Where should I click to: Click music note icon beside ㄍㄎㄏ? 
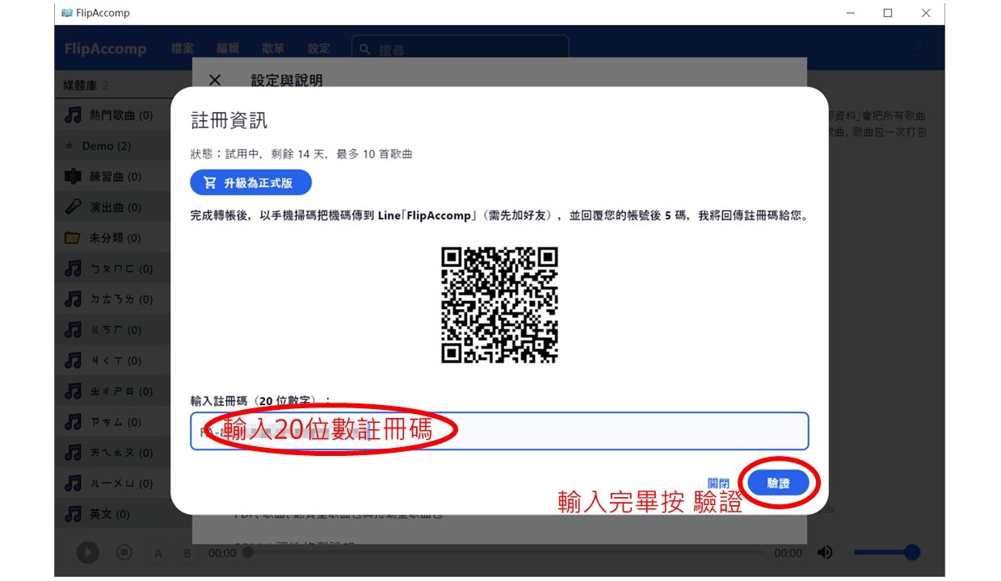pos(73,330)
